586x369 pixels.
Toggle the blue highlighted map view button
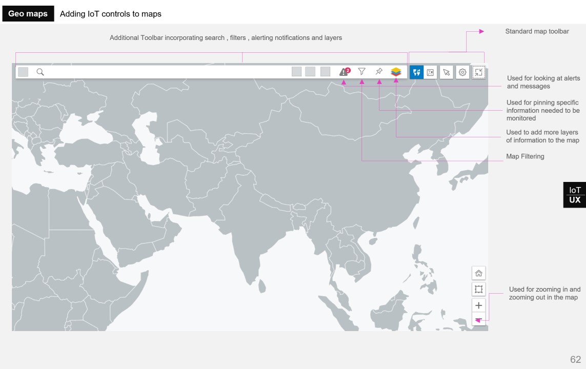416,72
